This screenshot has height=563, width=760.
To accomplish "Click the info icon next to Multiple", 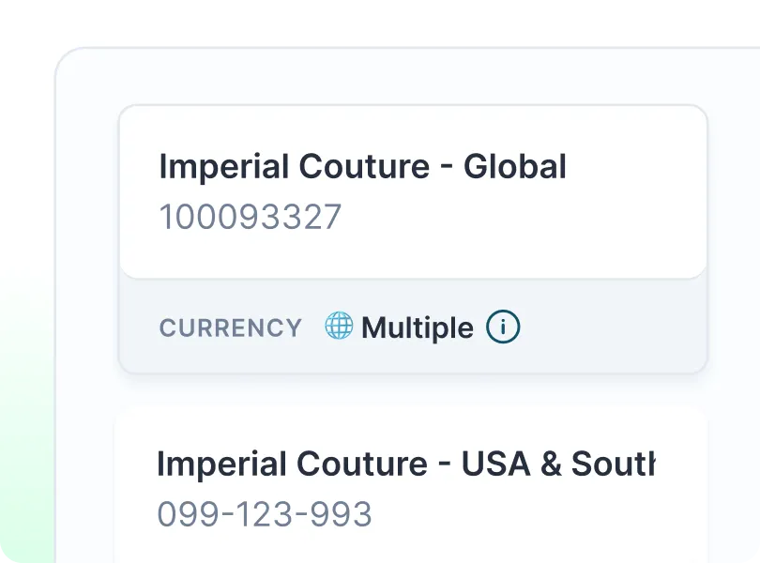I will pyautogui.click(x=503, y=327).
